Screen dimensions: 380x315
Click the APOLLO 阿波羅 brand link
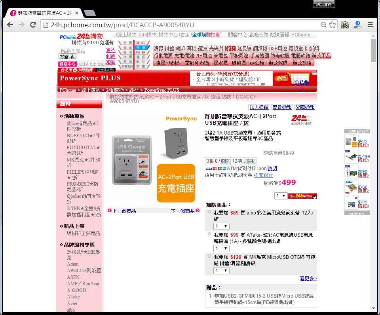pyautogui.click(x=84, y=270)
